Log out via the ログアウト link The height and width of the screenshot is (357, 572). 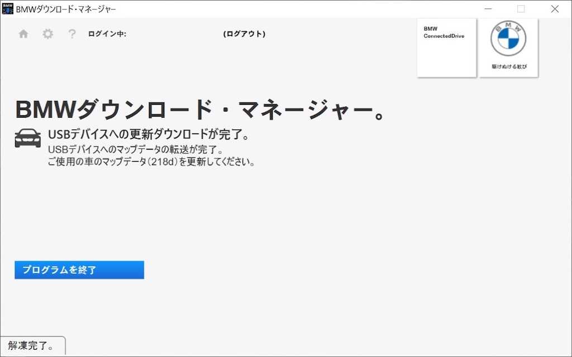[244, 33]
